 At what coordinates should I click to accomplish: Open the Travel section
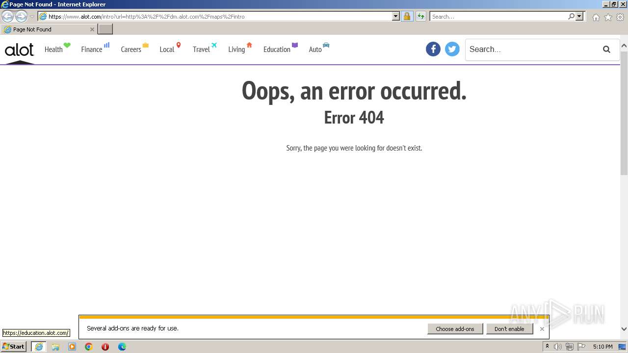205,49
